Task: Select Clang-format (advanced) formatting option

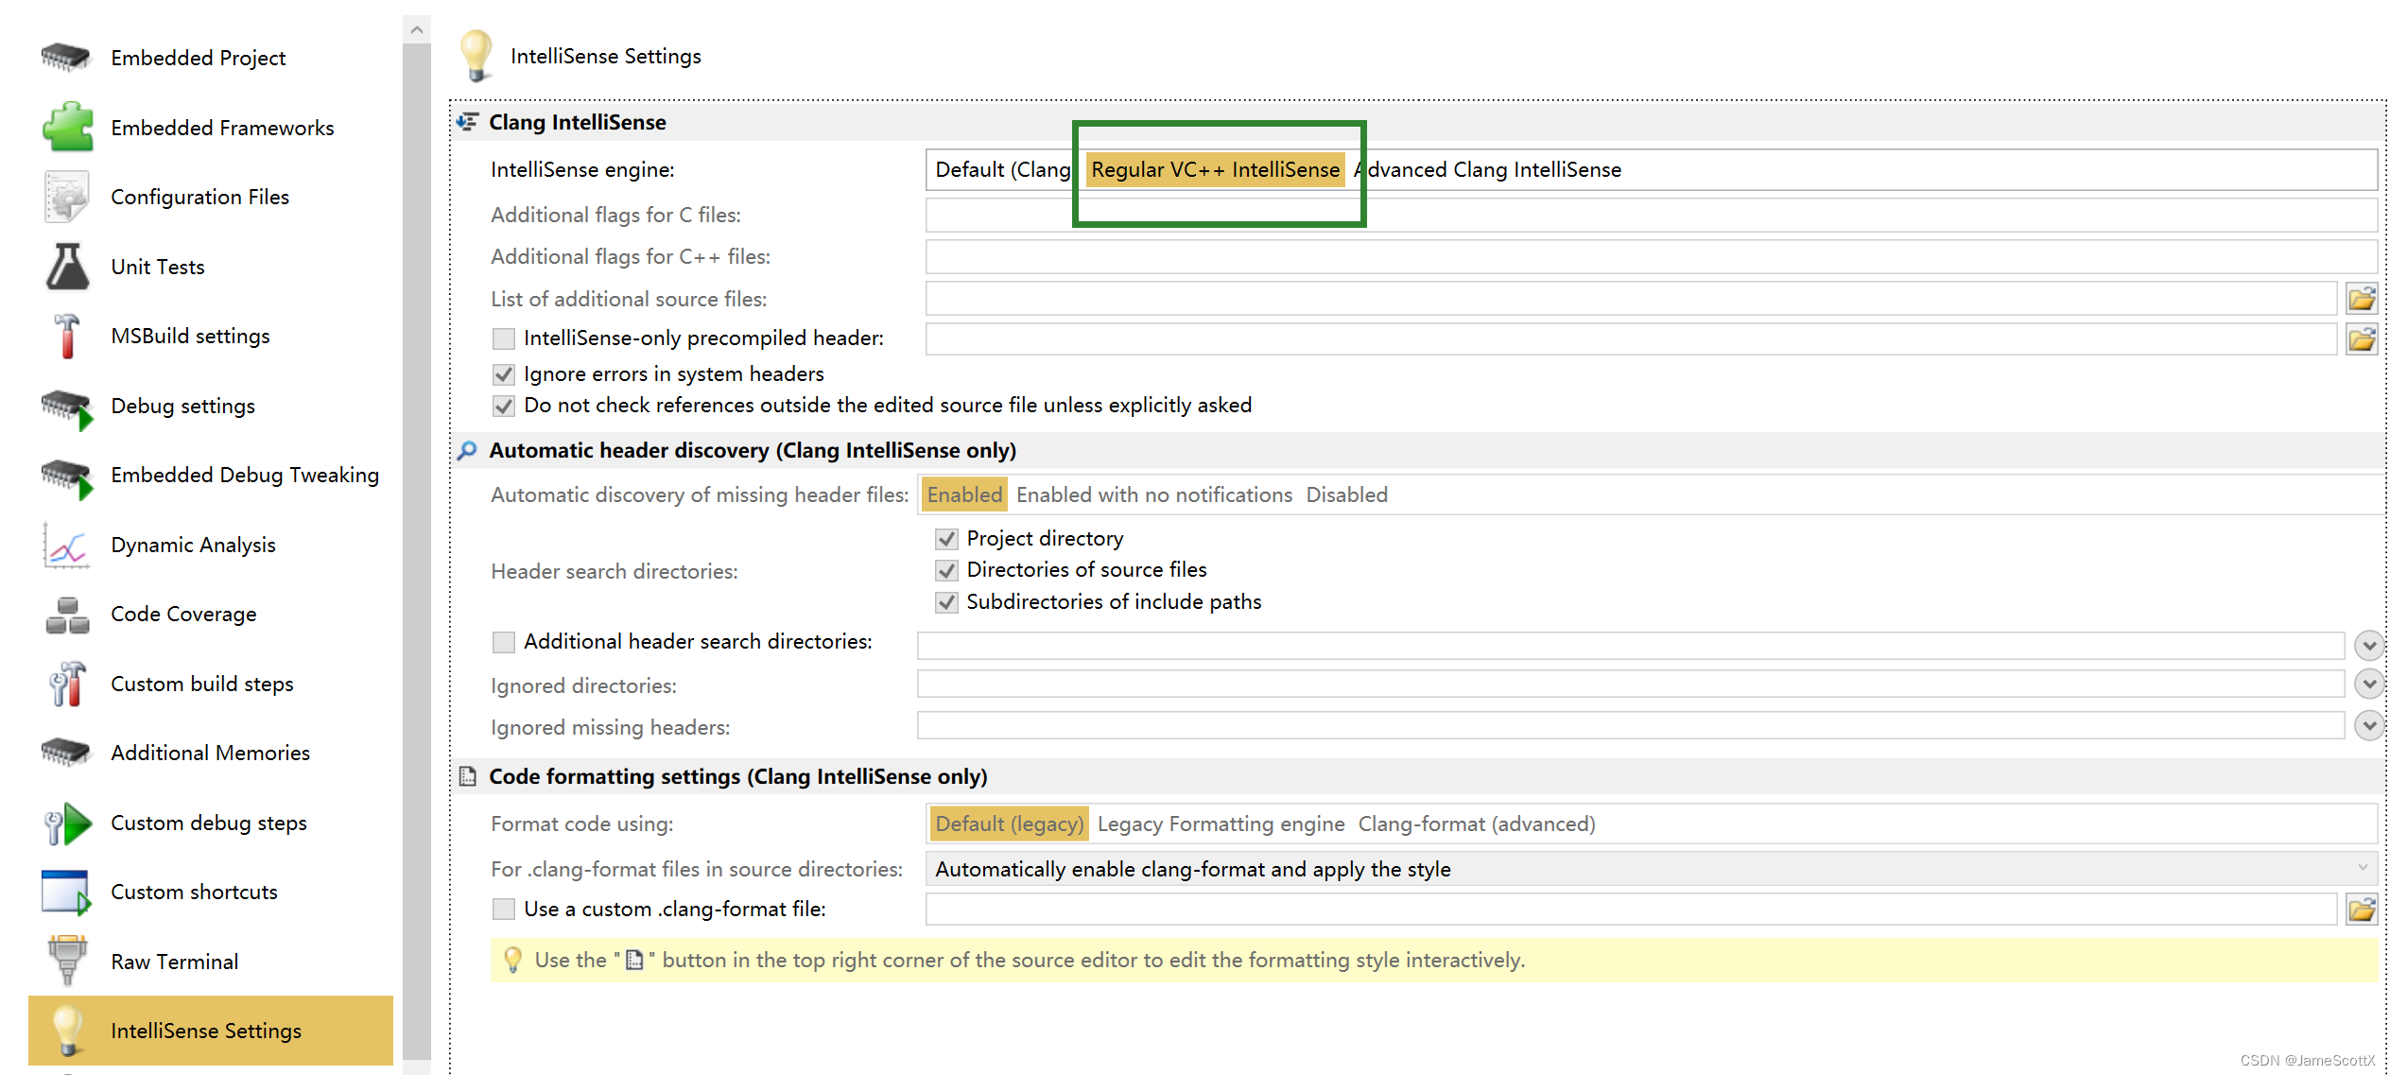Action: click(1476, 824)
